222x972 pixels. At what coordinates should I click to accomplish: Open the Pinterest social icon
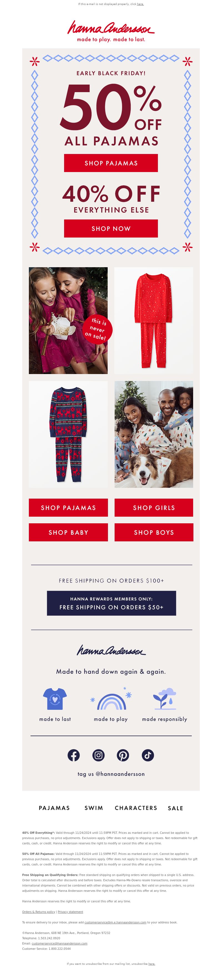click(123, 755)
